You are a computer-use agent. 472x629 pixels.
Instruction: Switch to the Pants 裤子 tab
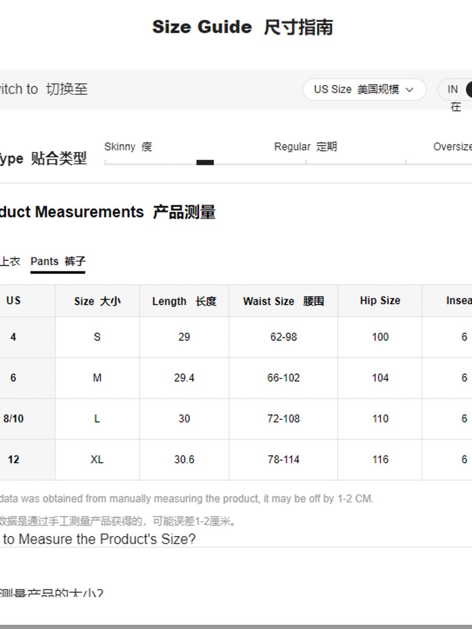tap(58, 262)
